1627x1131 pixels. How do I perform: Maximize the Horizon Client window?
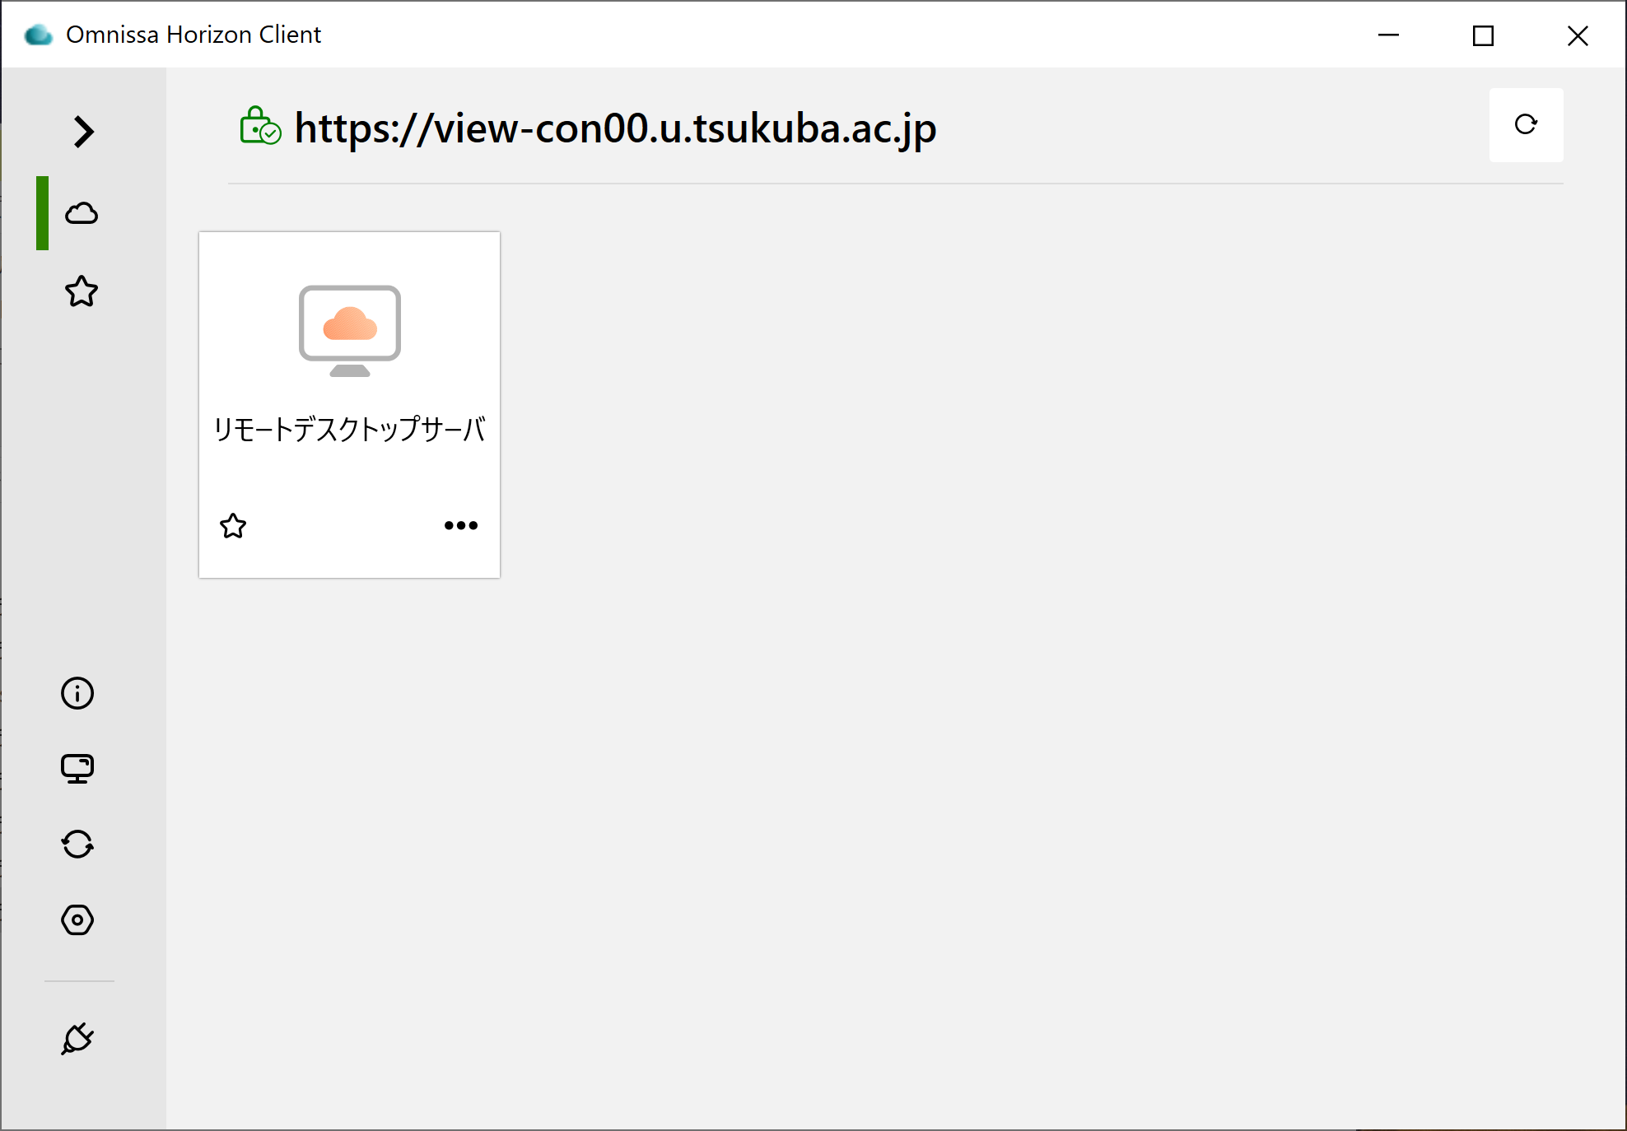1483,35
